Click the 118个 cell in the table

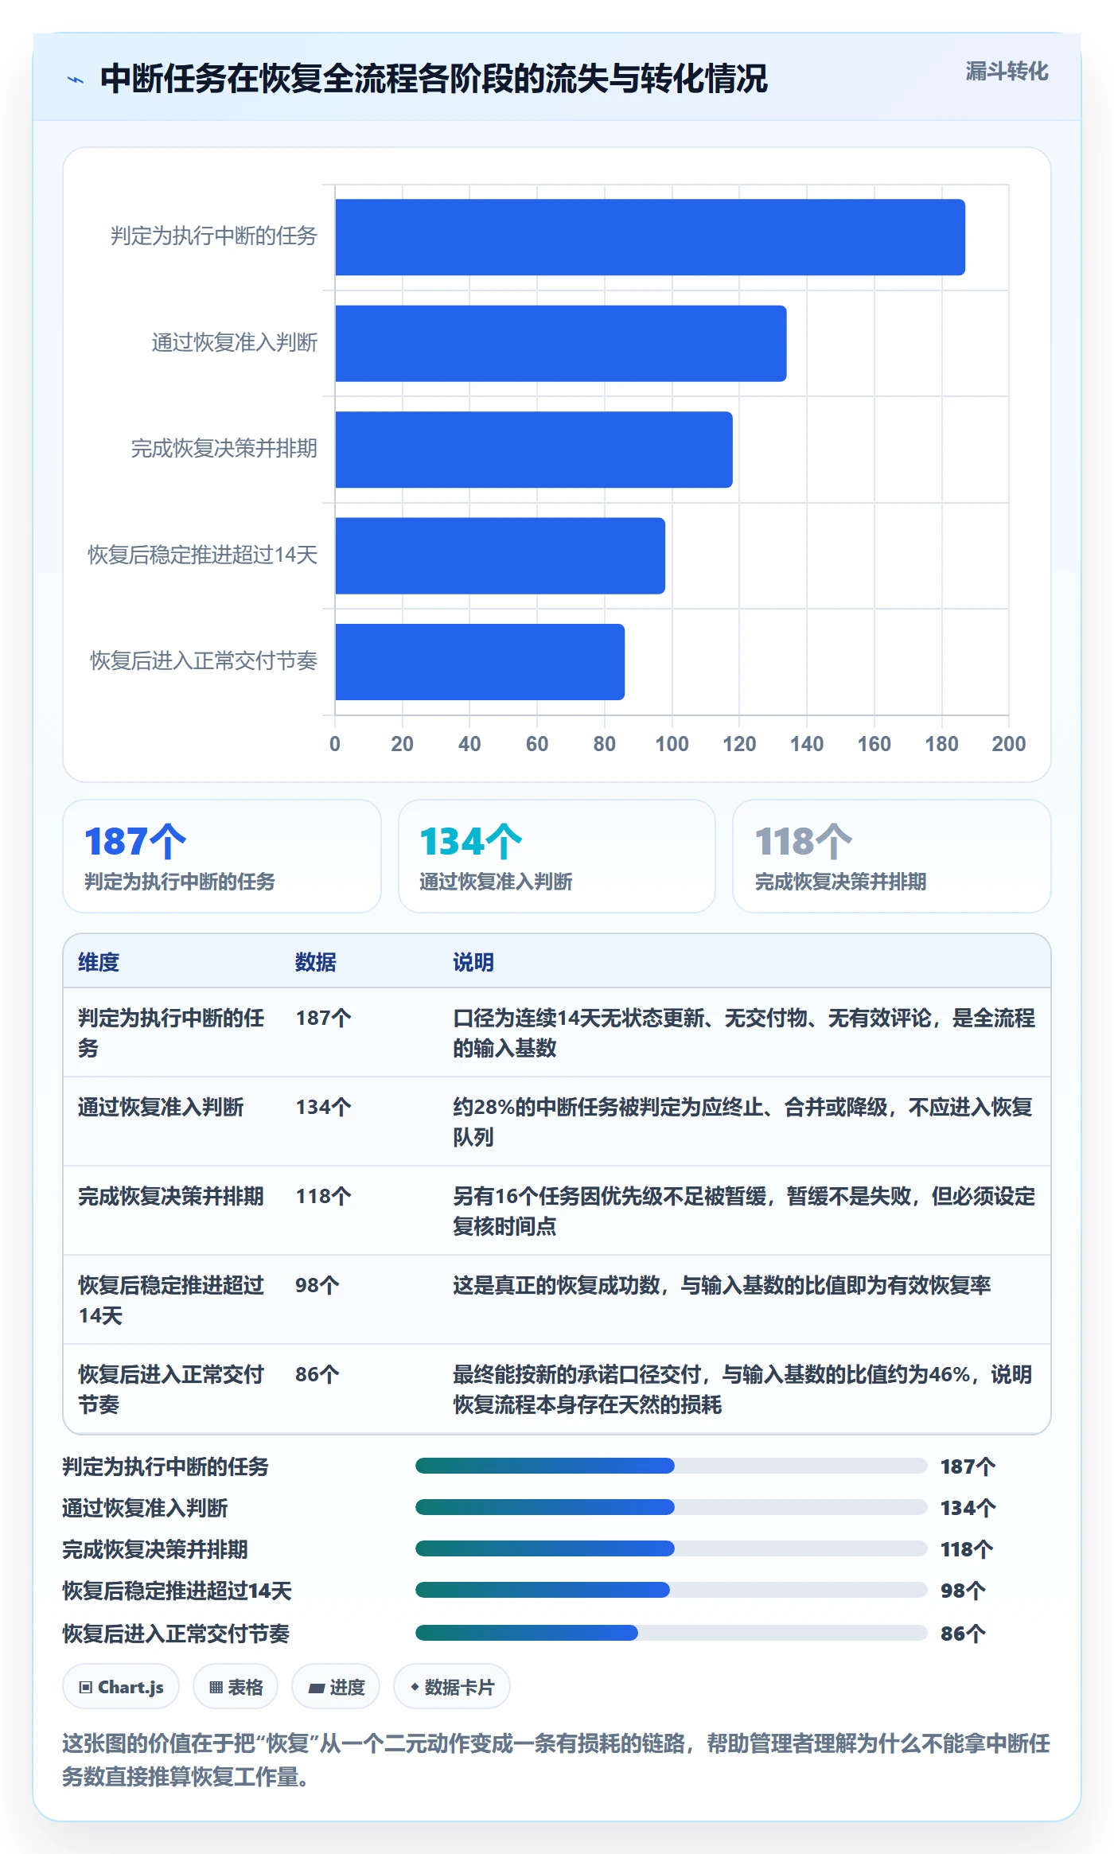pyautogui.click(x=324, y=1196)
